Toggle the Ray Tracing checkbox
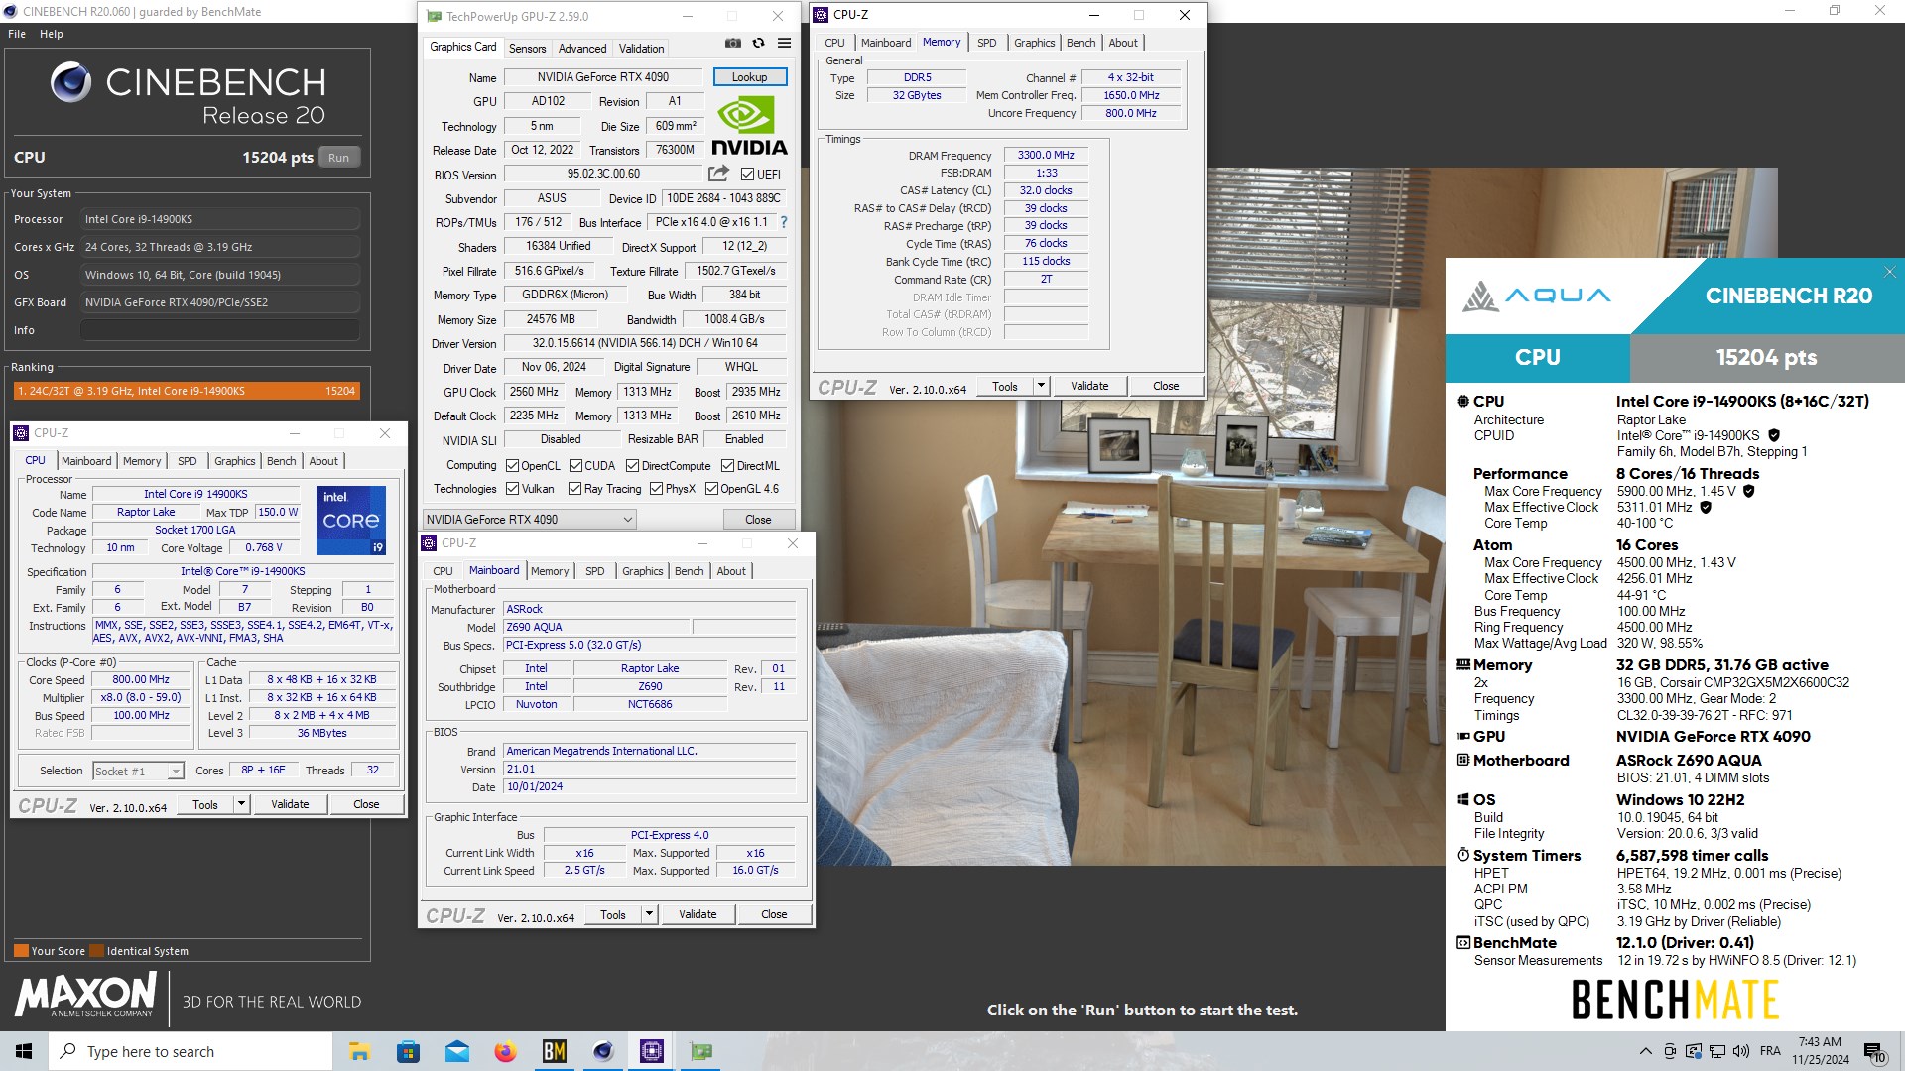1905x1071 pixels. click(574, 489)
